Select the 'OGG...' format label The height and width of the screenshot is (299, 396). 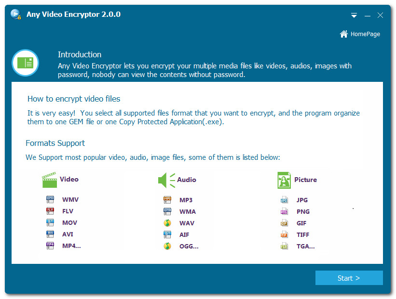click(x=189, y=247)
